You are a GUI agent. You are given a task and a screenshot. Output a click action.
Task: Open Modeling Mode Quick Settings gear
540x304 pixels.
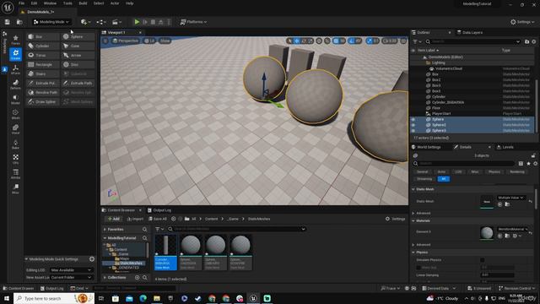coord(92,259)
